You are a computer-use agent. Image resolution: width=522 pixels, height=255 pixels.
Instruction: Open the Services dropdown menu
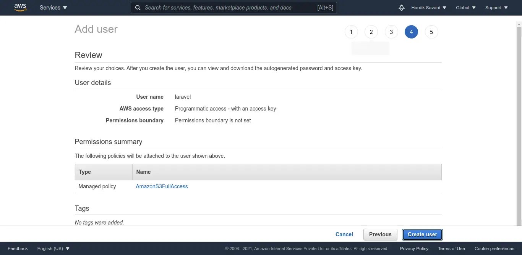click(x=53, y=8)
